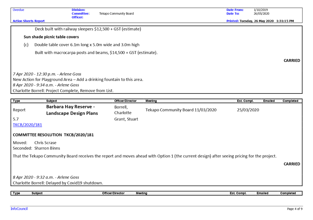Click the mover name Chris Scrase

point(45,143)
